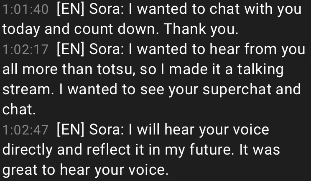Jump to the 1:02:17 timestamp
This screenshot has height=181, width=311.
point(25,49)
